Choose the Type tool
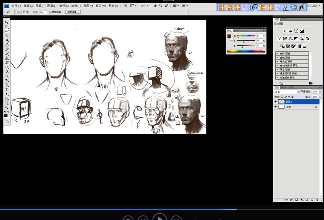 (x=7, y=90)
